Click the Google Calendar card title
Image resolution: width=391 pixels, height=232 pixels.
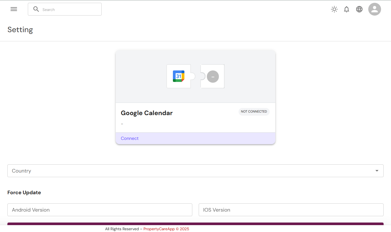tap(147, 113)
